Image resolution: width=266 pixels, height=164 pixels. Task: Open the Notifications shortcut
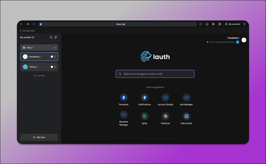click(x=144, y=97)
